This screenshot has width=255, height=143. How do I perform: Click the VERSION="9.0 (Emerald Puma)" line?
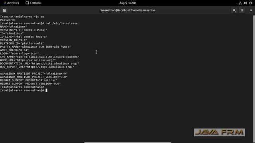(24, 30)
